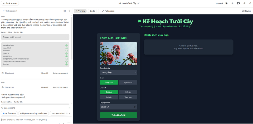The height and width of the screenshot is (124, 253).
Task: Click the Thêm Lịch Tưới button
Action: pos(118,115)
